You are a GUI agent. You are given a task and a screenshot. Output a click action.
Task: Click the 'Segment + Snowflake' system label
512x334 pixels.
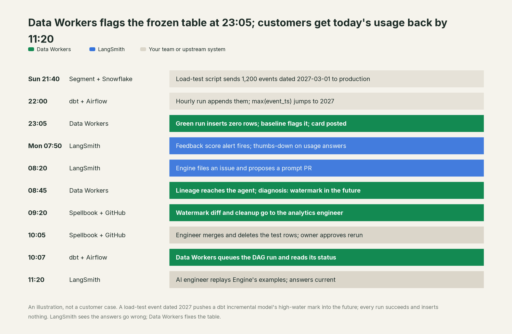[101, 79]
